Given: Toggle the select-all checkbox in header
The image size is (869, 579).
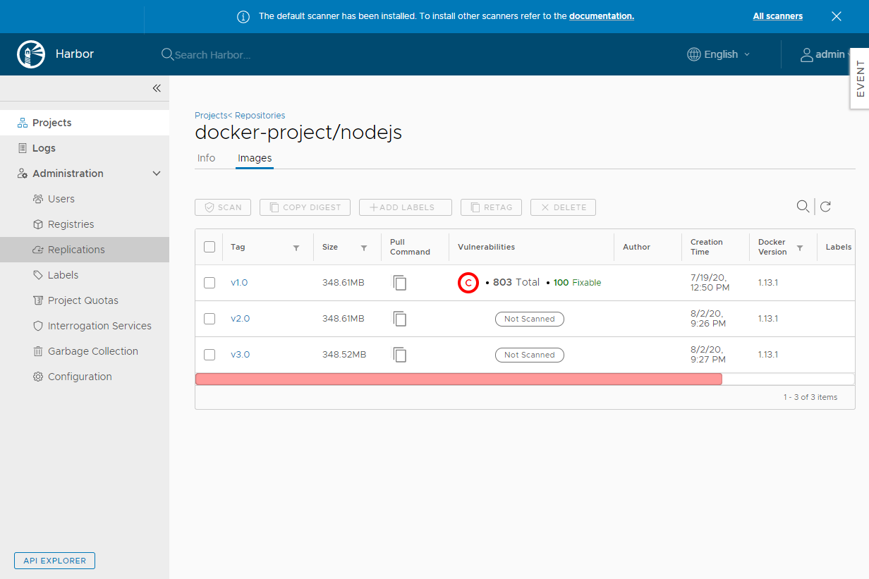Looking at the screenshot, I should tap(209, 247).
